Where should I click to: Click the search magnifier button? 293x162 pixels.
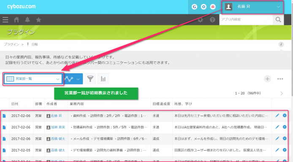tap(278, 19)
